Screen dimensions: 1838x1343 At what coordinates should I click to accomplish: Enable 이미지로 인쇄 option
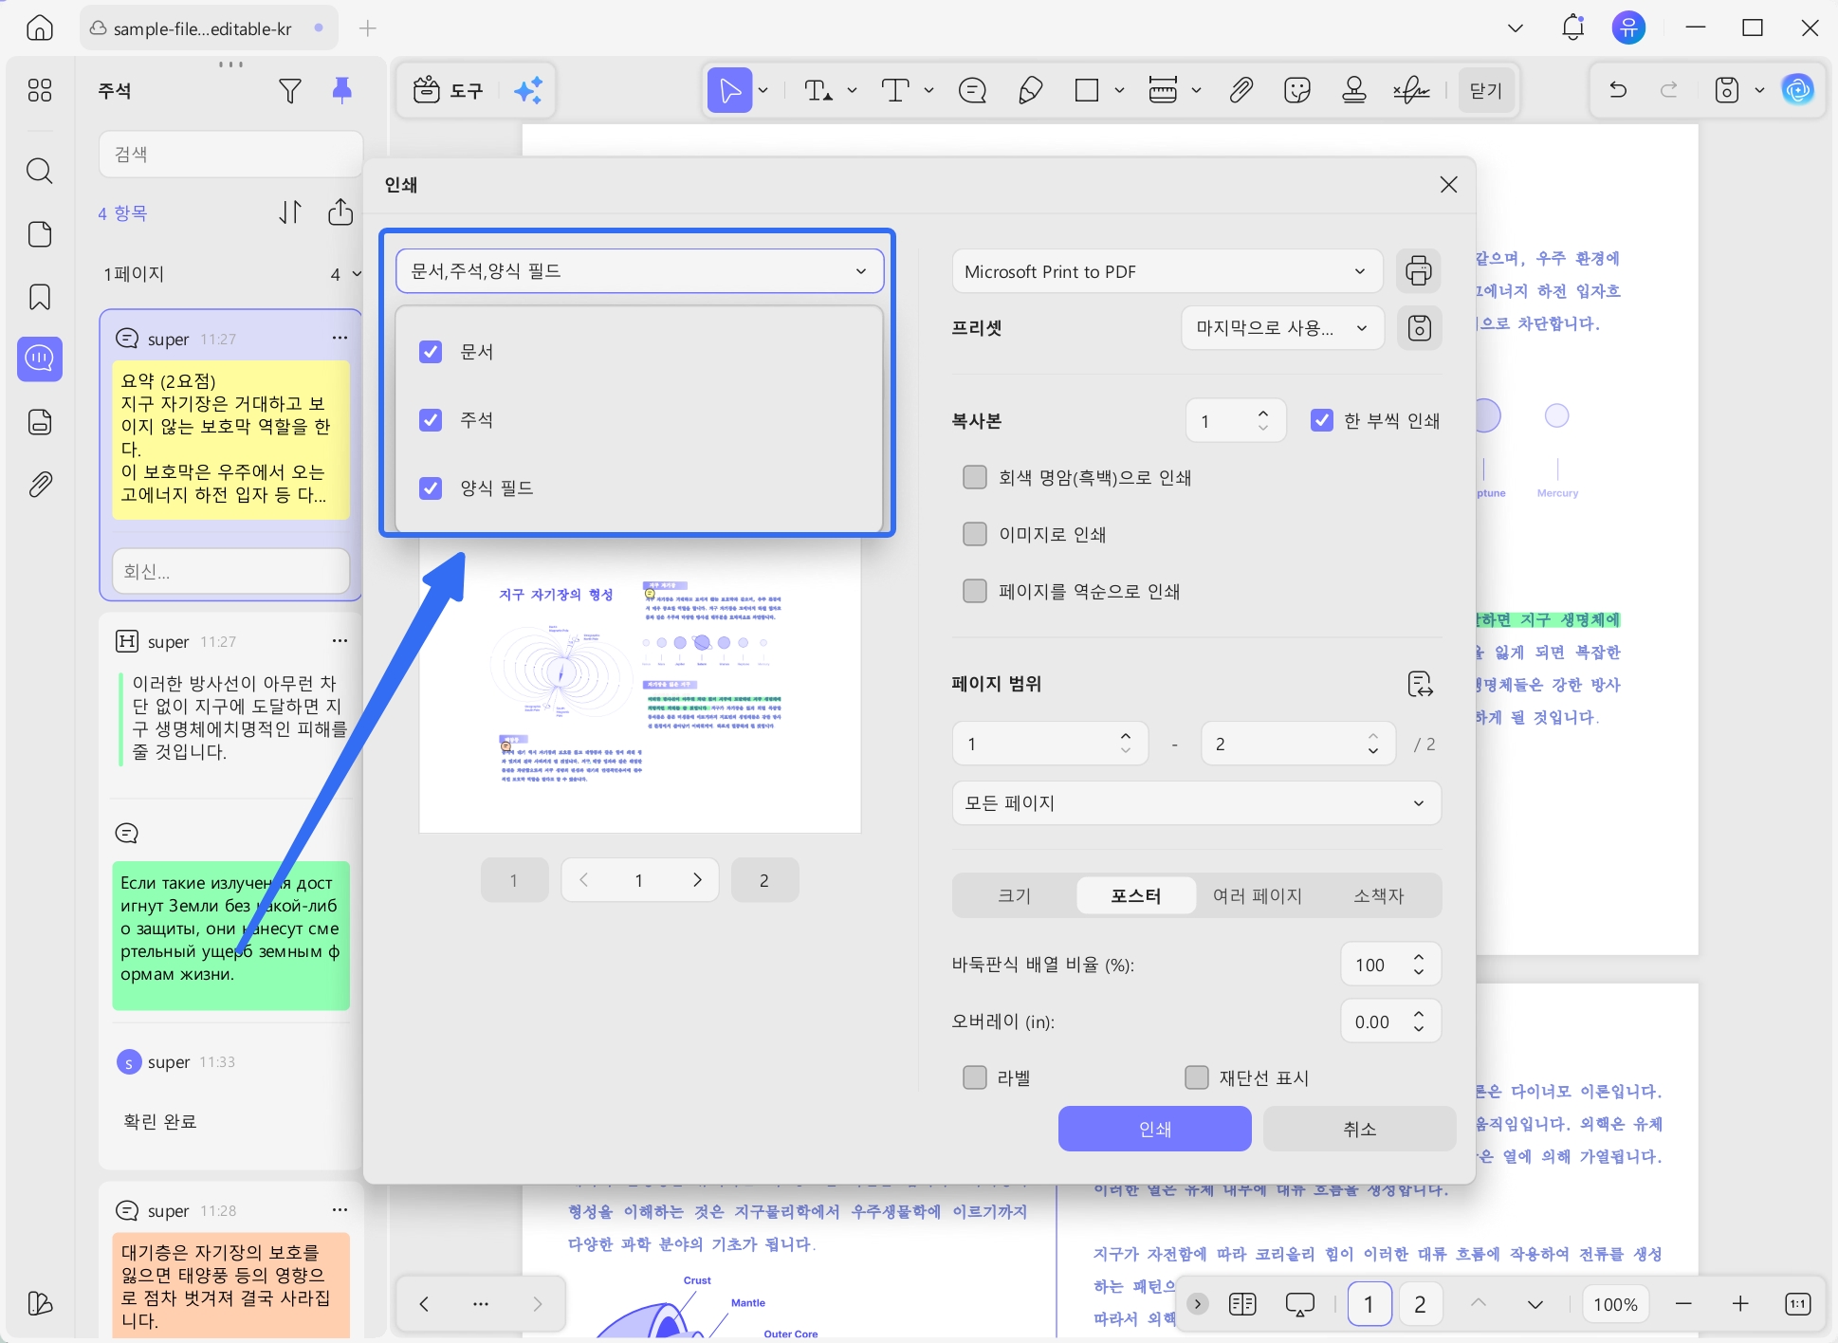(975, 534)
